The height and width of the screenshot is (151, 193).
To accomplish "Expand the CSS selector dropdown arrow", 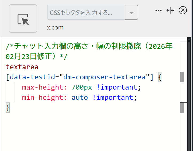I will click(x=131, y=13).
